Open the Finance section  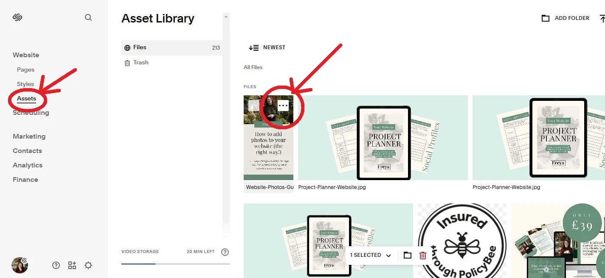click(x=25, y=180)
